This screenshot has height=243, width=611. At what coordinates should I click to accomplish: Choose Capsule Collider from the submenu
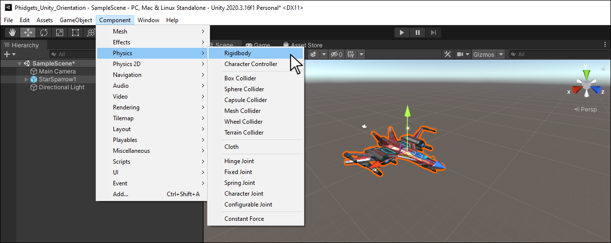(x=255, y=100)
